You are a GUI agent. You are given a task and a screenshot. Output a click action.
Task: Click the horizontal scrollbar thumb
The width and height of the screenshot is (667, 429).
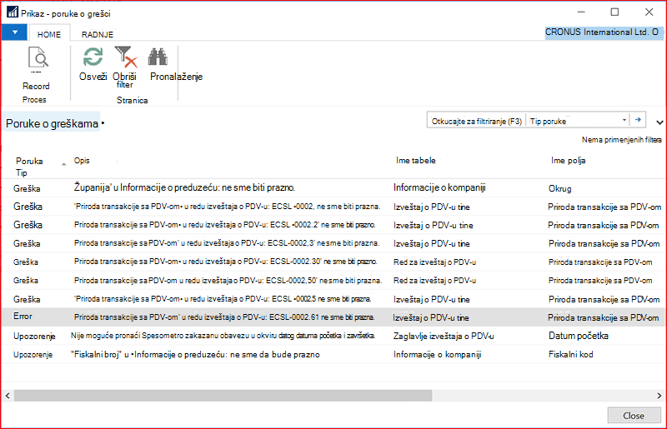pos(223,396)
